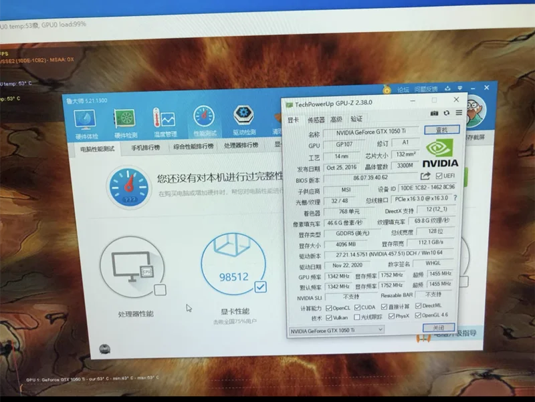Screen dimensions: 535x402
Task: Click 显存大小 field 4096 MB
Action: pos(346,244)
